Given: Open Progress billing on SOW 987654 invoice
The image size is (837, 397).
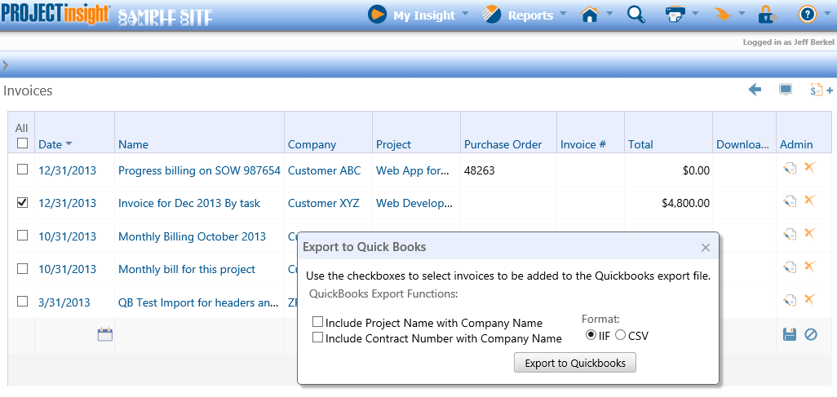Looking at the screenshot, I should (199, 170).
